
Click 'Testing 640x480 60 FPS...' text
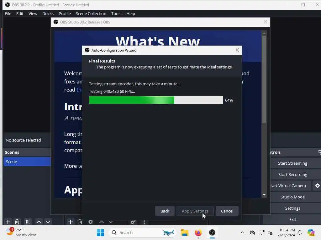(112, 92)
